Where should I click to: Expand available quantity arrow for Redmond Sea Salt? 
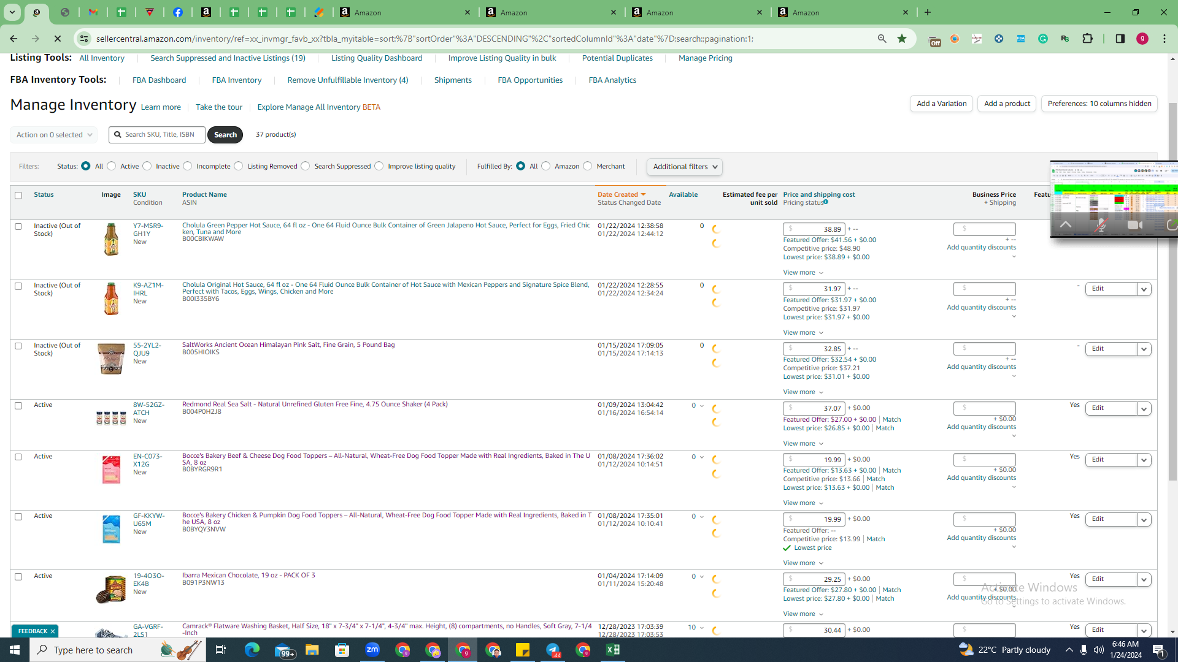(x=702, y=405)
